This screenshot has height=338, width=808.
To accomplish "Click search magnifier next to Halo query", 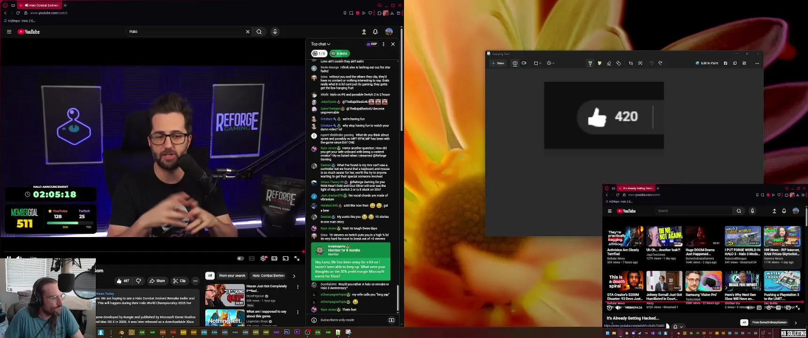I will 259,31.
